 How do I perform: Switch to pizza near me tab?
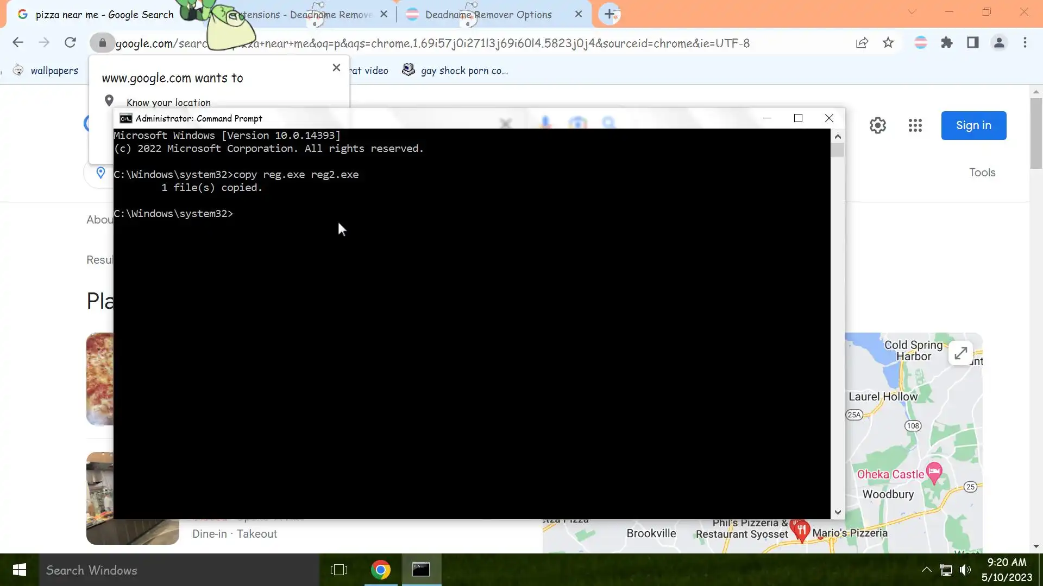pos(104,15)
